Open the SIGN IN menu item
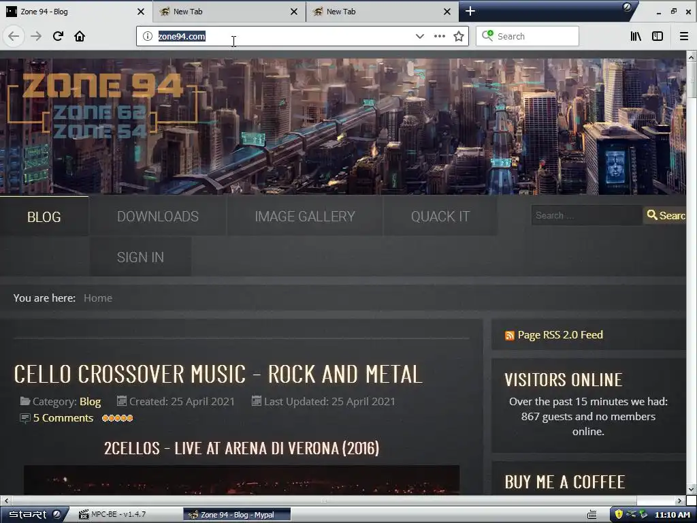This screenshot has height=523, width=697. (x=140, y=257)
